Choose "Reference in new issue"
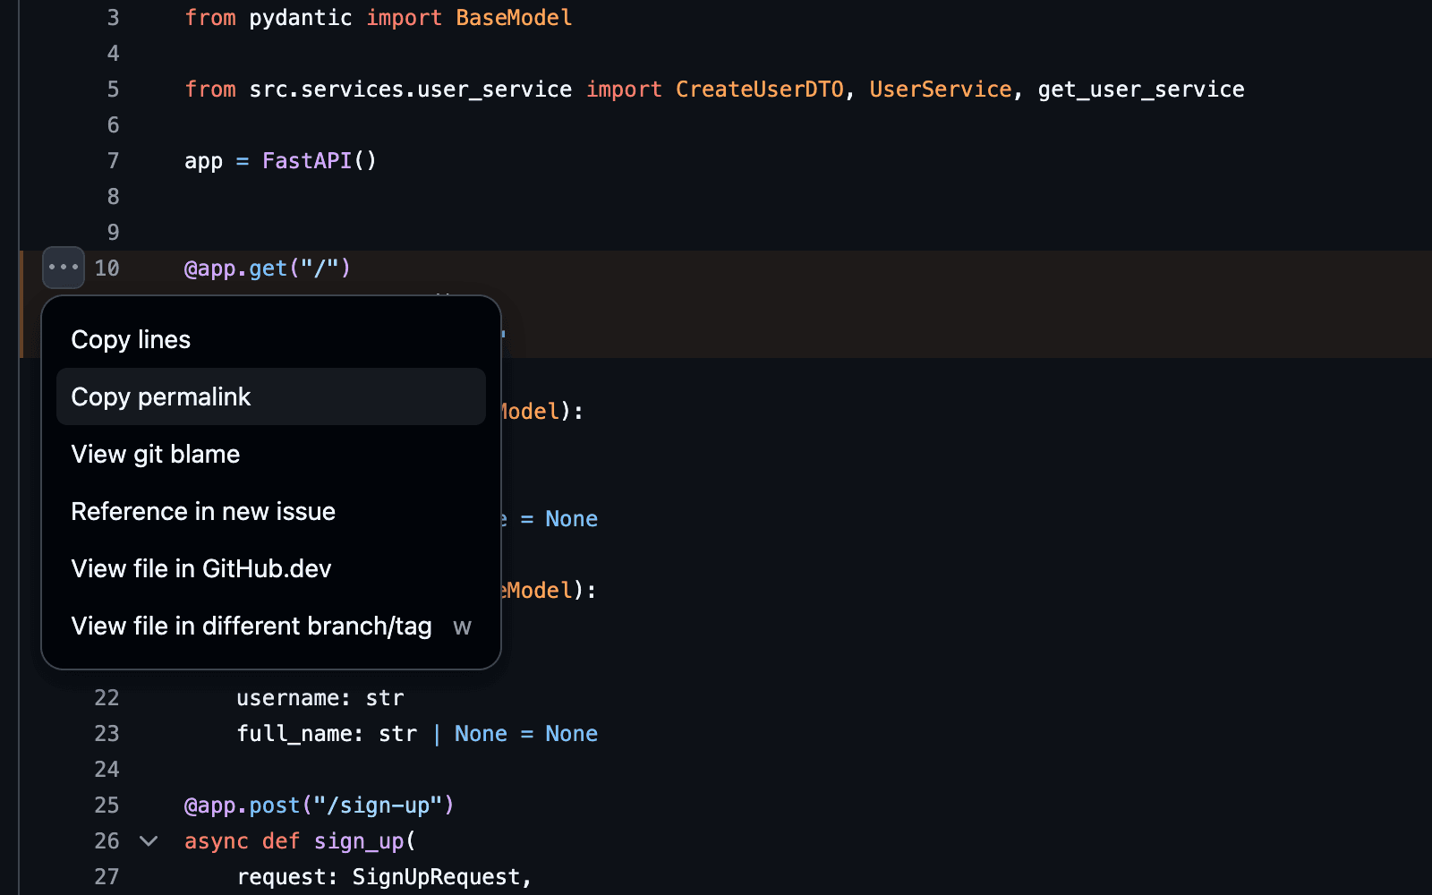This screenshot has height=895, width=1432. click(x=203, y=511)
